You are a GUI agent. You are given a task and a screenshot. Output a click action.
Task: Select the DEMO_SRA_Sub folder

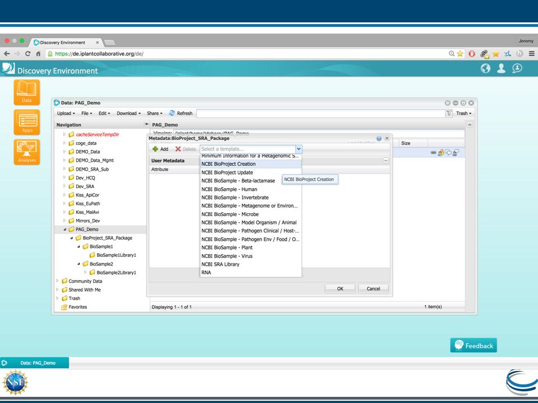[x=92, y=169]
